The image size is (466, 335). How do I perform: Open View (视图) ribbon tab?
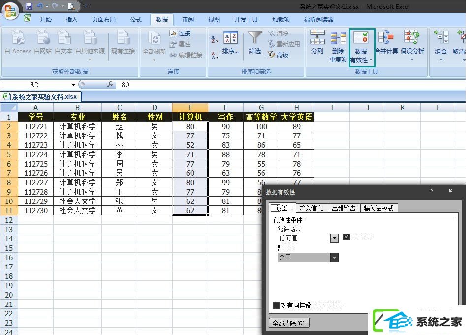214,20
